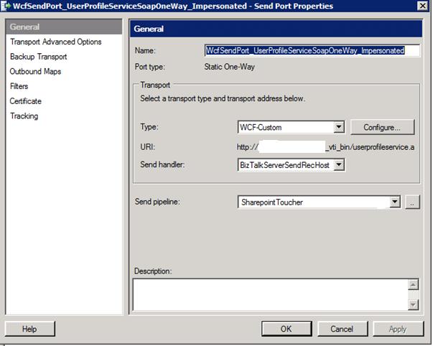The width and height of the screenshot is (433, 346).
Task: Select Certificate in the navigation list
Action: coord(25,101)
